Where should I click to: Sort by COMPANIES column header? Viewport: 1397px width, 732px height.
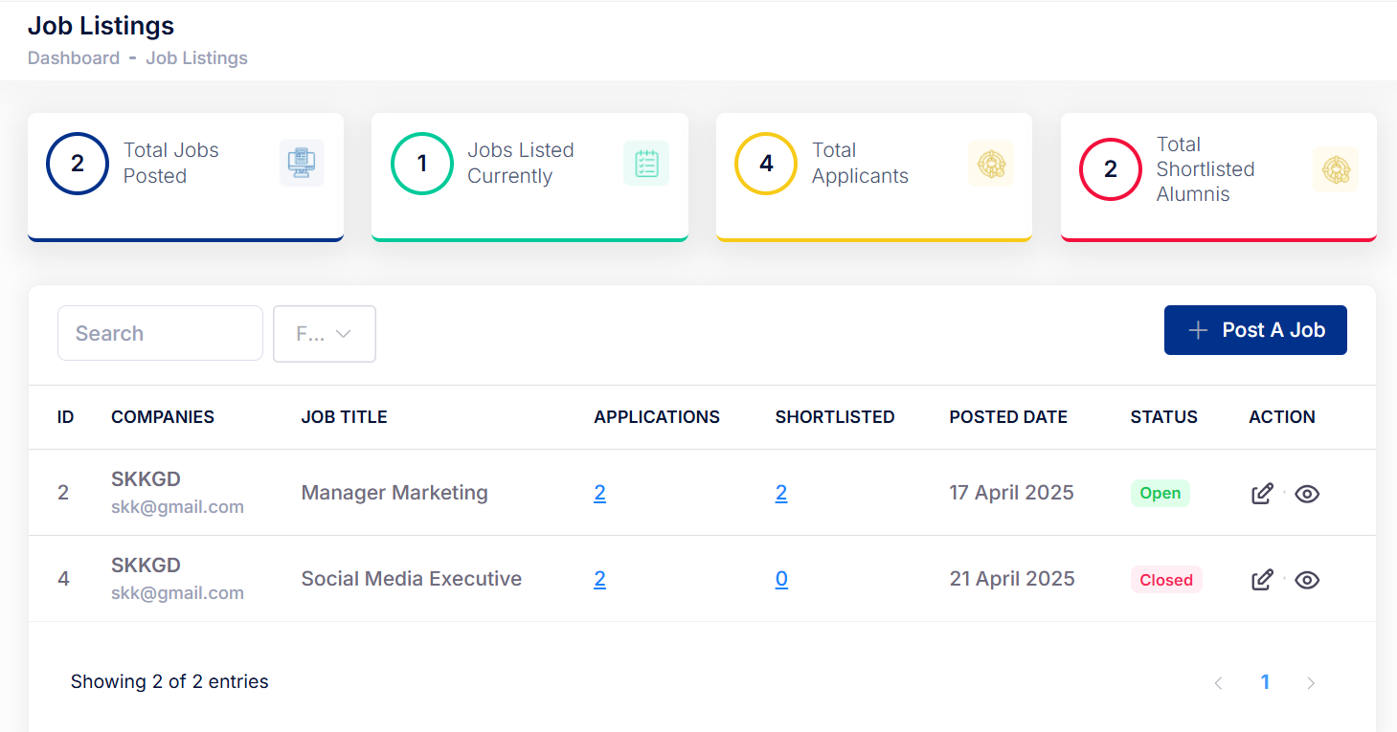coord(163,417)
